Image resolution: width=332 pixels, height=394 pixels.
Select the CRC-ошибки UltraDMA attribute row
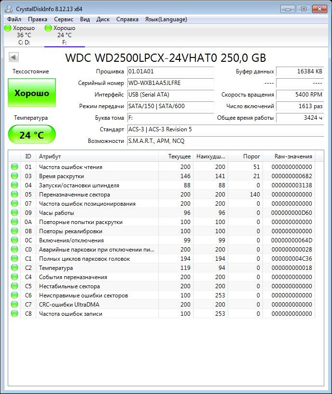(x=162, y=304)
